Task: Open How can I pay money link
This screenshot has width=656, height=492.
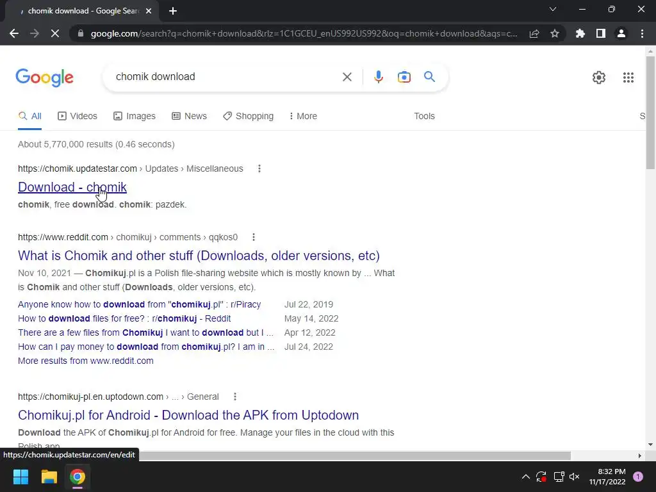Action: tap(146, 347)
